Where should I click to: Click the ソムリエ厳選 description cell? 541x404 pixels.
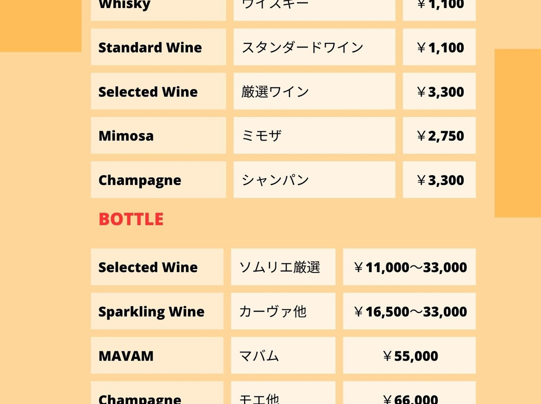point(283,267)
